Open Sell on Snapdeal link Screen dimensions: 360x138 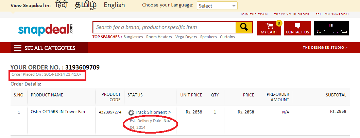(x=332, y=14)
